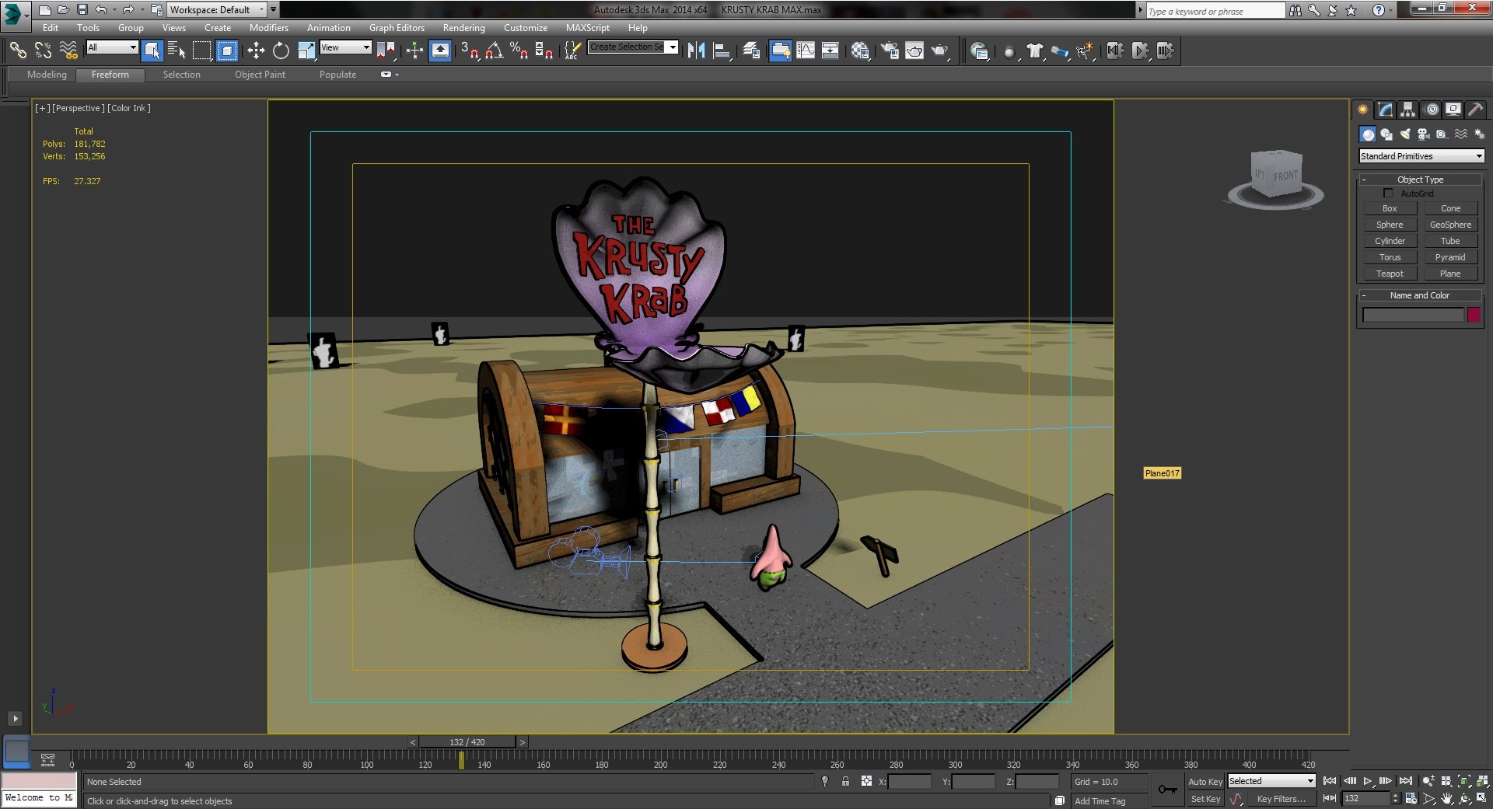This screenshot has height=809, width=1493.
Task: Play the animation
Action: pos(1368,781)
